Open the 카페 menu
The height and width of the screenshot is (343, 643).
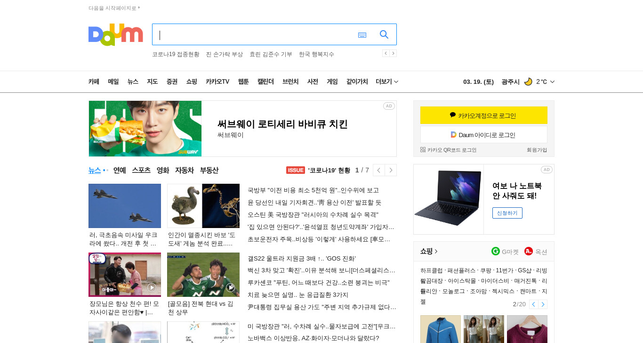(x=94, y=82)
